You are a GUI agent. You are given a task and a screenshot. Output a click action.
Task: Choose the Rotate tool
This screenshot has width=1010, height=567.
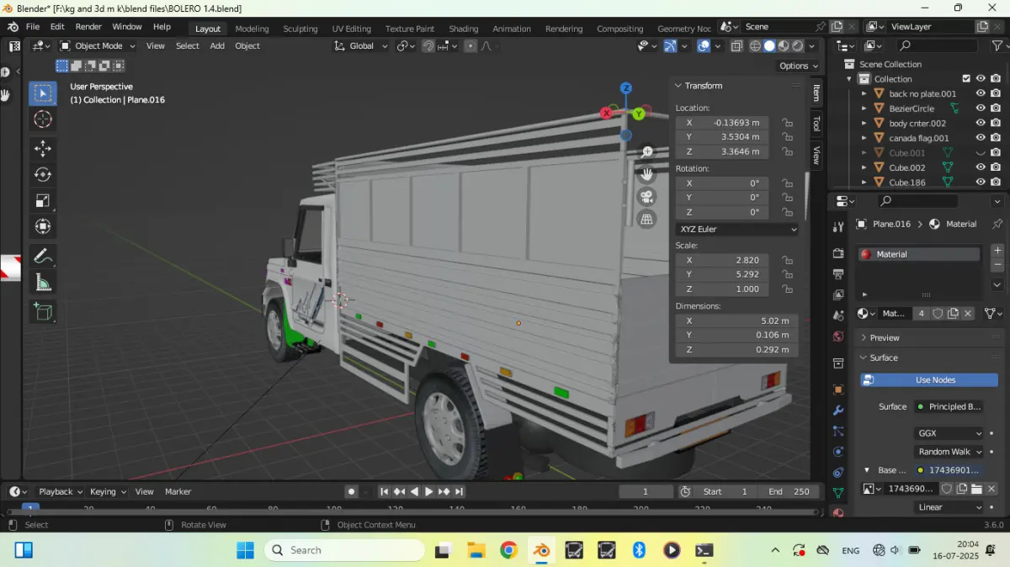point(43,174)
